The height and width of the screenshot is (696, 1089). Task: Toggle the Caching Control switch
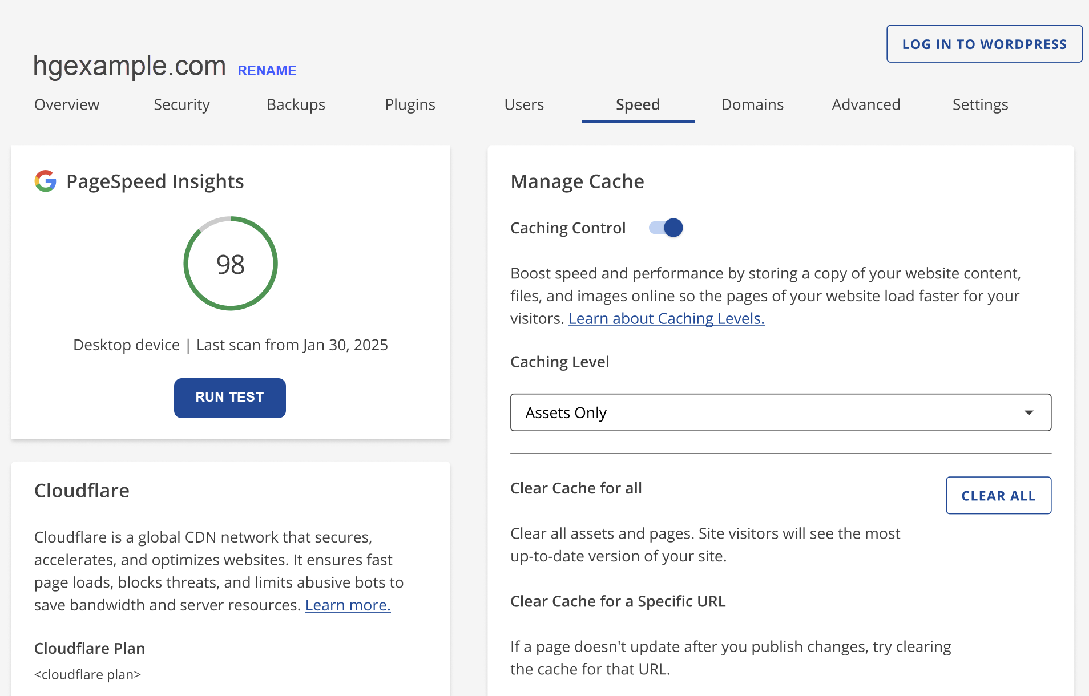point(666,228)
